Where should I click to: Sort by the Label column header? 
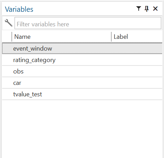[x=137, y=37]
